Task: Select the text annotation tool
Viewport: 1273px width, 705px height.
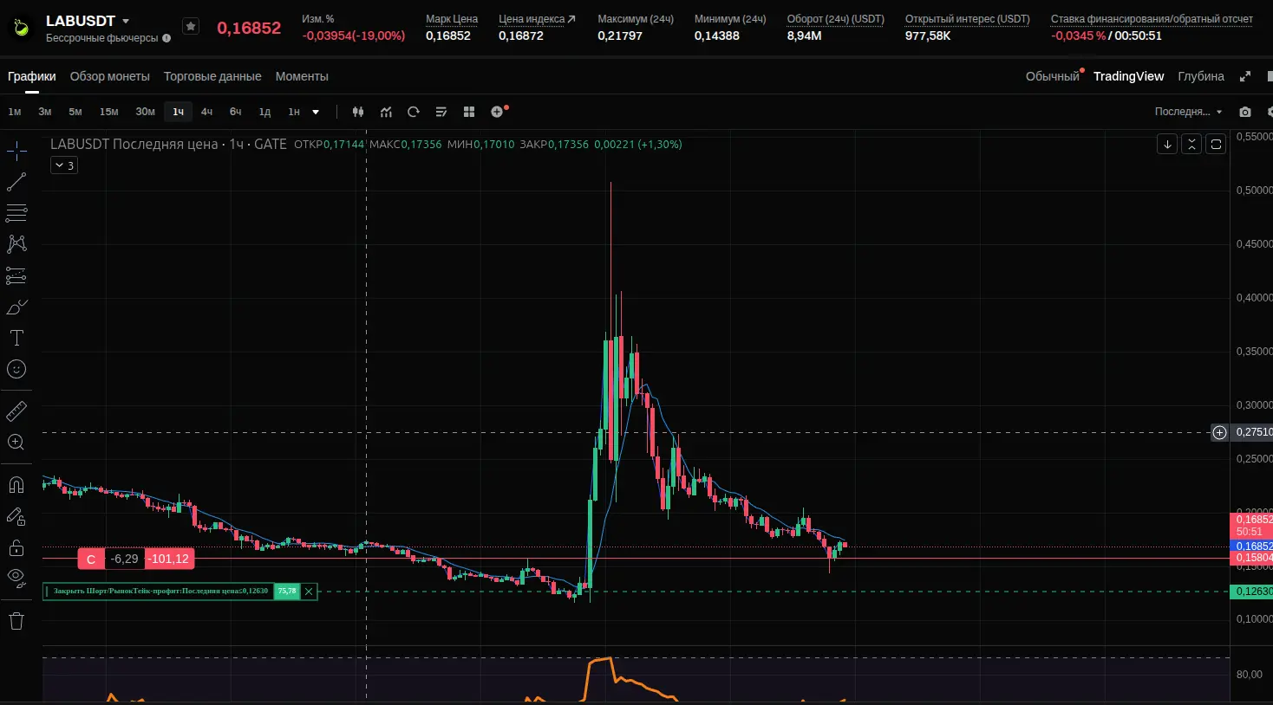Action: coord(16,338)
